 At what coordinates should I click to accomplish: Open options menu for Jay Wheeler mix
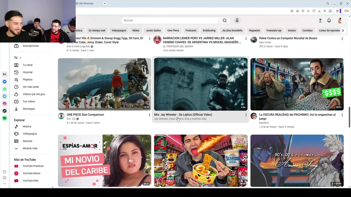click(x=246, y=115)
